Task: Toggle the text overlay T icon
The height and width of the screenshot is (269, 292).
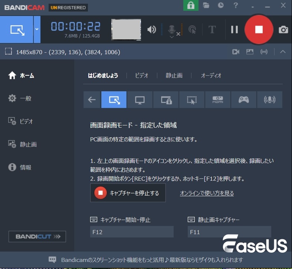Action: [x=212, y=30]
